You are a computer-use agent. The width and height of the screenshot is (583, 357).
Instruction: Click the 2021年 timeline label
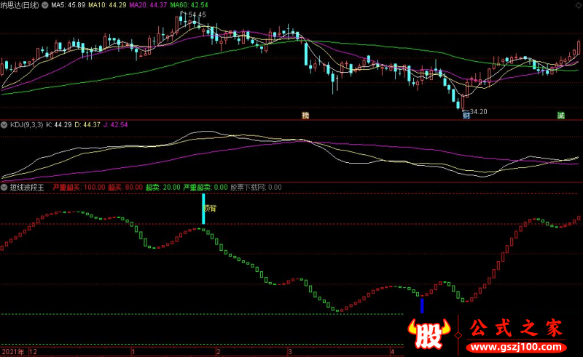(13, 352)
